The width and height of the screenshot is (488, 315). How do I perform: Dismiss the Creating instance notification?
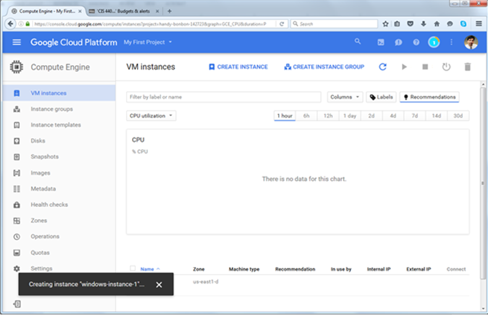[x=159, y=284]
